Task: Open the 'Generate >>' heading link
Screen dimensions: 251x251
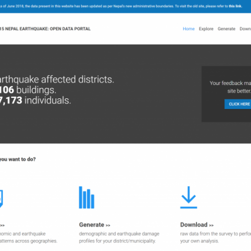Action: click(94, 225)
